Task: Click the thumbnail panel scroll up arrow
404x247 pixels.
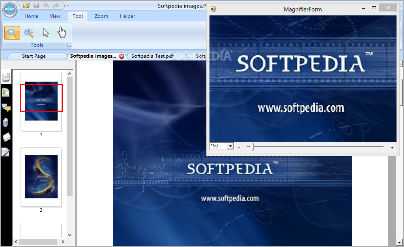Action: (x=69, y=74)
